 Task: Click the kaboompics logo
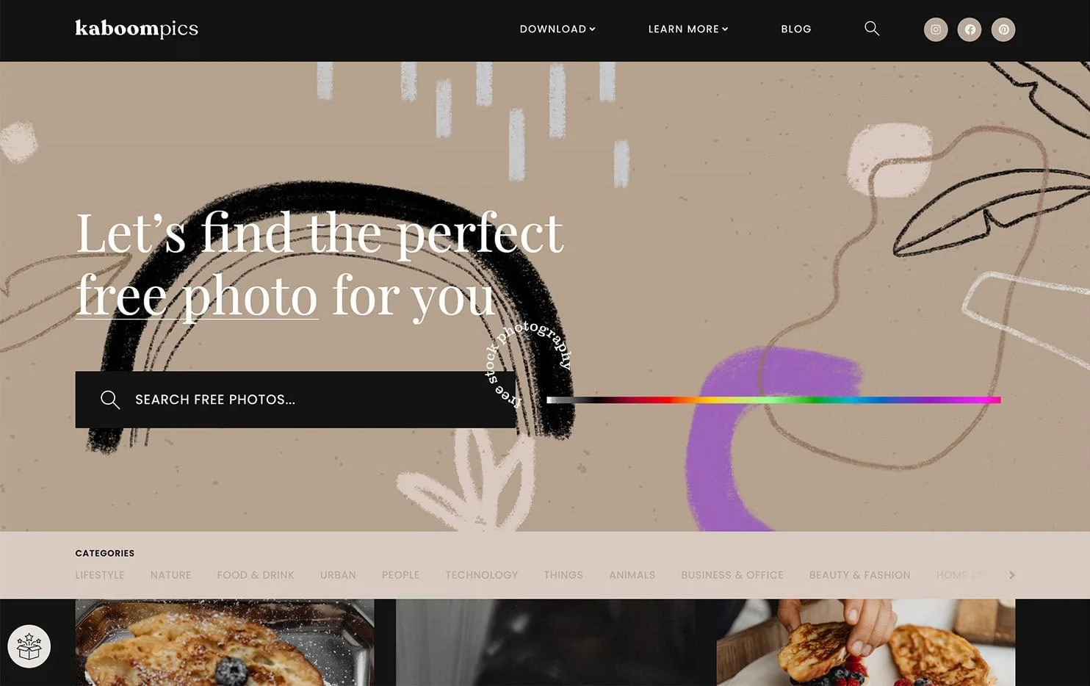point(137,29)
